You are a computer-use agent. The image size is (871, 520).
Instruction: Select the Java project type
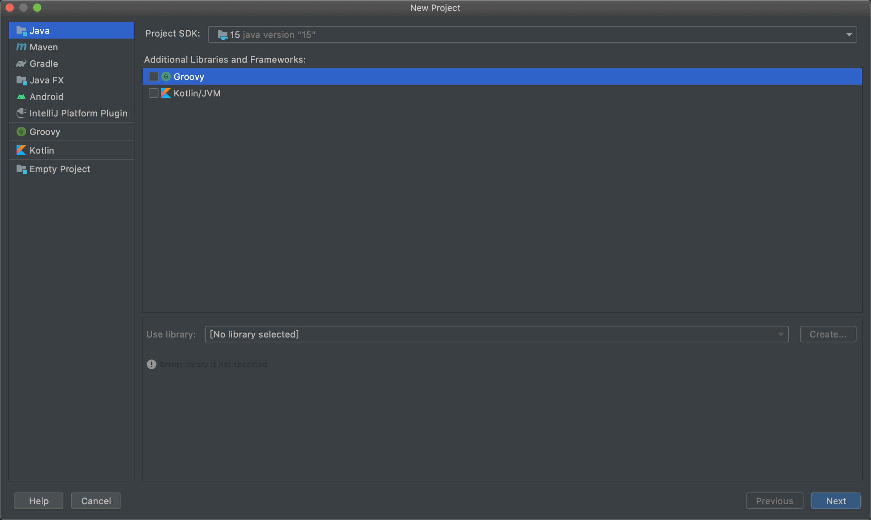pos(39,31)
